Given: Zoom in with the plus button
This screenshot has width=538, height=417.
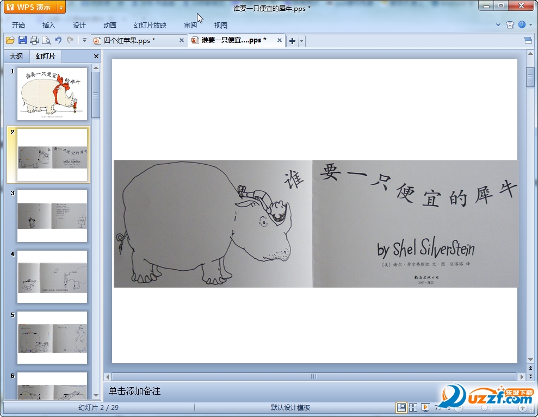Looking at the screenshot, I should [x=522, y=408].
